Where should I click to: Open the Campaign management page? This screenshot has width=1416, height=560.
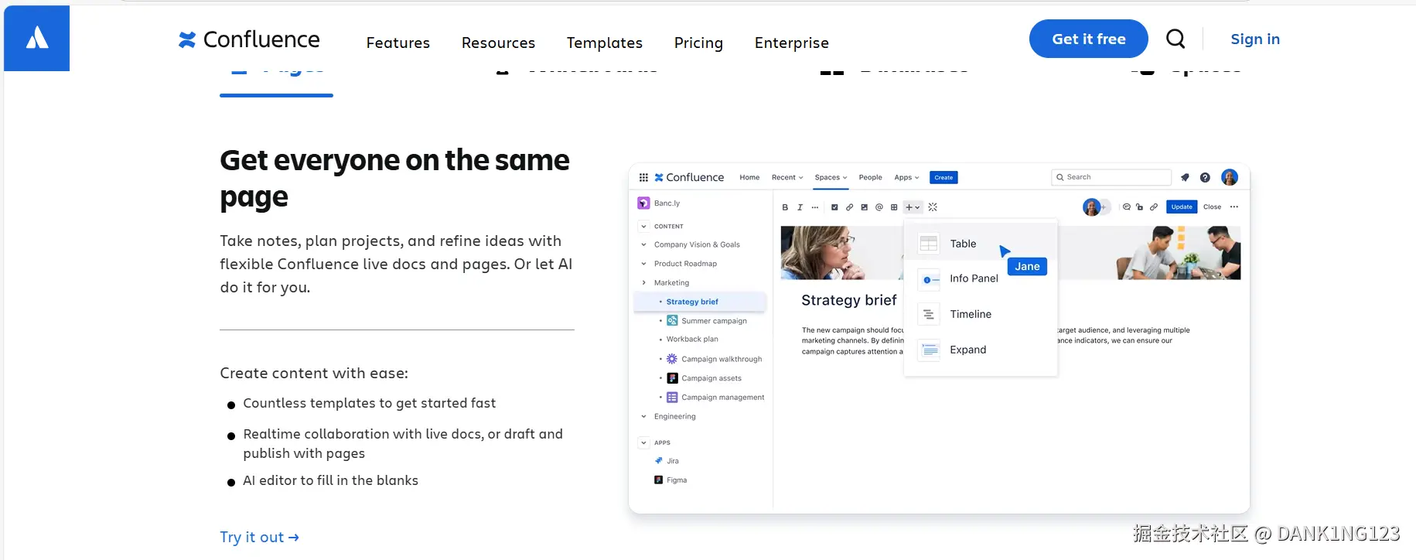pyautogui.click(x=715, y=398)
